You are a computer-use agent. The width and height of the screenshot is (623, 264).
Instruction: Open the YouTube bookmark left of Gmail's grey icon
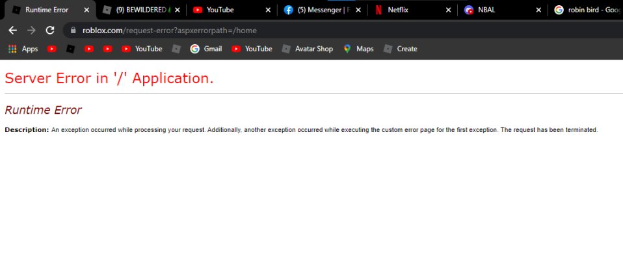tap(142, 49)
